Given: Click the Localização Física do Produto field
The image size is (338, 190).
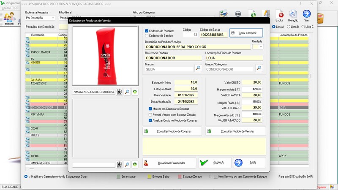Looking at the screenshot, I should coord(234,58).
